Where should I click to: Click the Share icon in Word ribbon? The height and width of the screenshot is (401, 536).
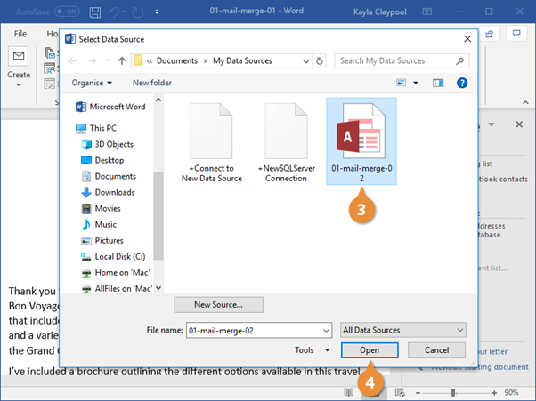[x=490, y=34]
